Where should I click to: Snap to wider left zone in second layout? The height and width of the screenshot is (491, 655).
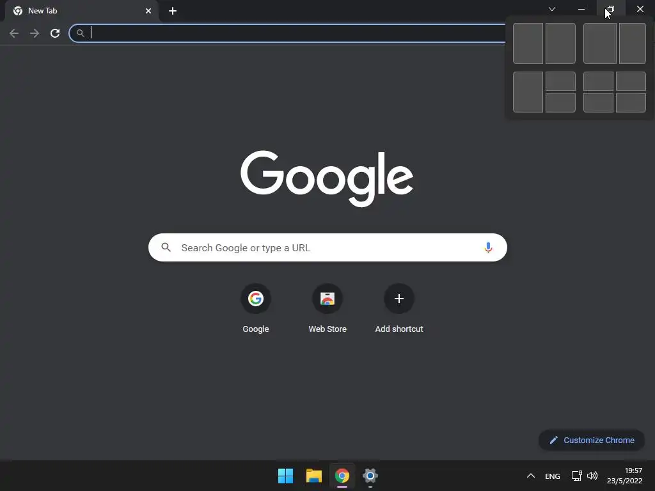tap(600, 43)
